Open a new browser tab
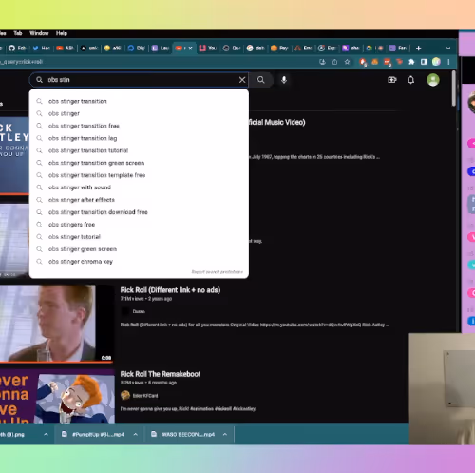This screenshot has width=475, height=473. [x=418, y=49]
